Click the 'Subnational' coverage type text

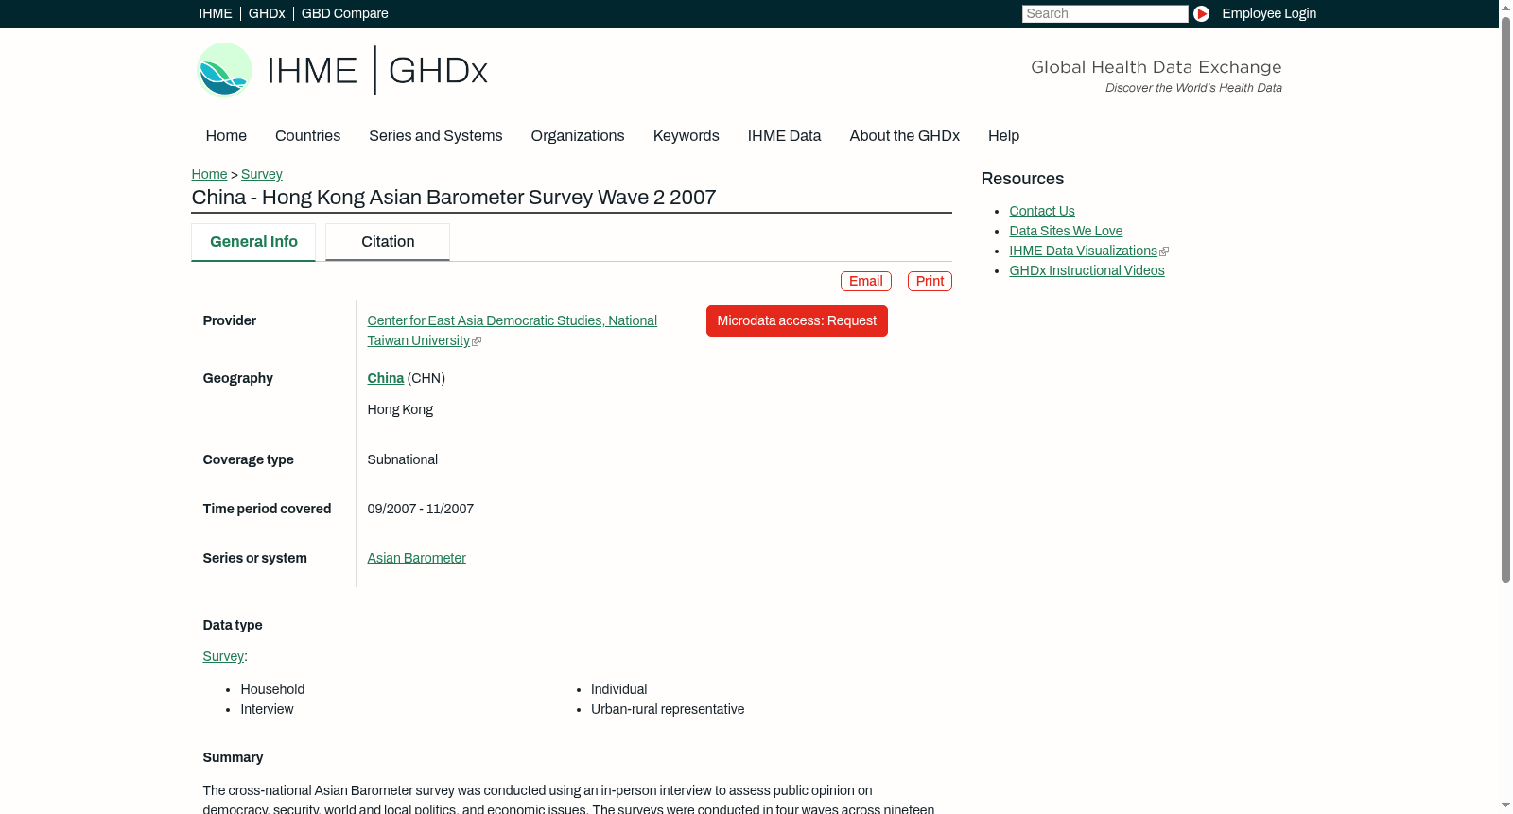tap(402, 459)
